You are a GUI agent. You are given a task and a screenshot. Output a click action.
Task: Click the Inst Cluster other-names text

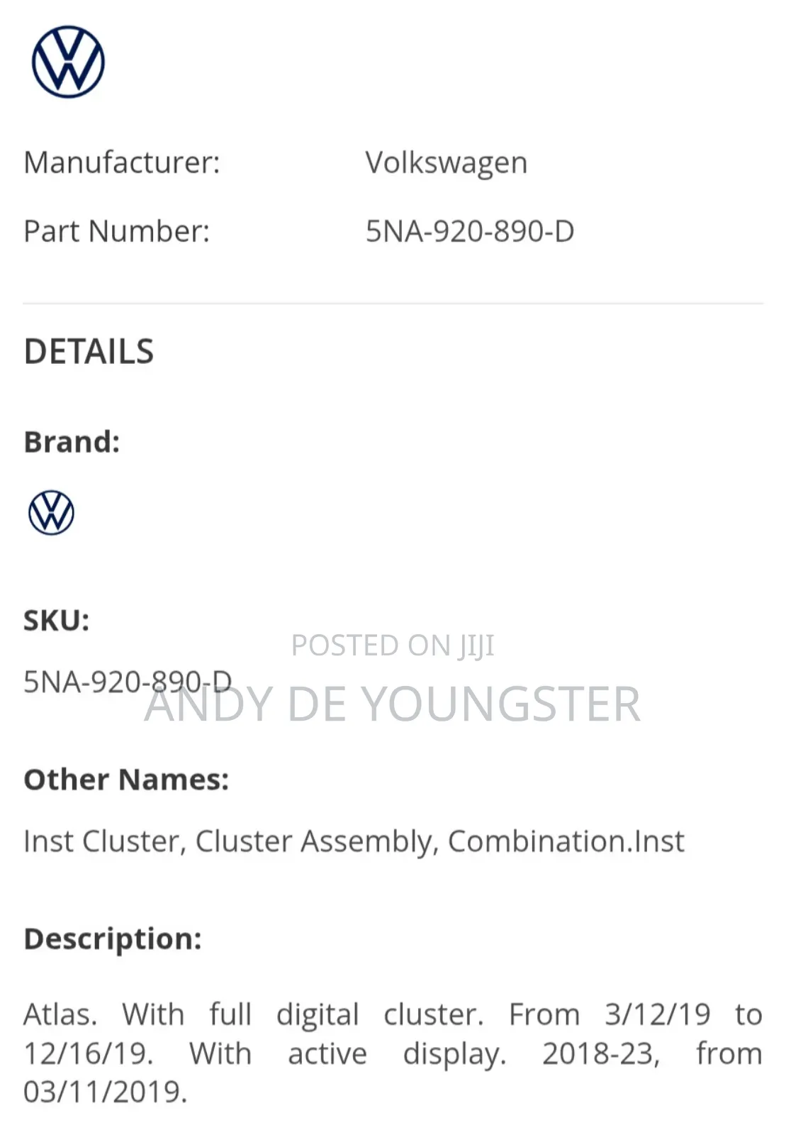pos(103,841)
